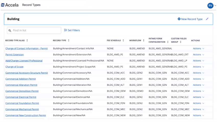Sort by Custom Fields Group column
This screenshot has width=217, height=122.
[x=180, y=42]
